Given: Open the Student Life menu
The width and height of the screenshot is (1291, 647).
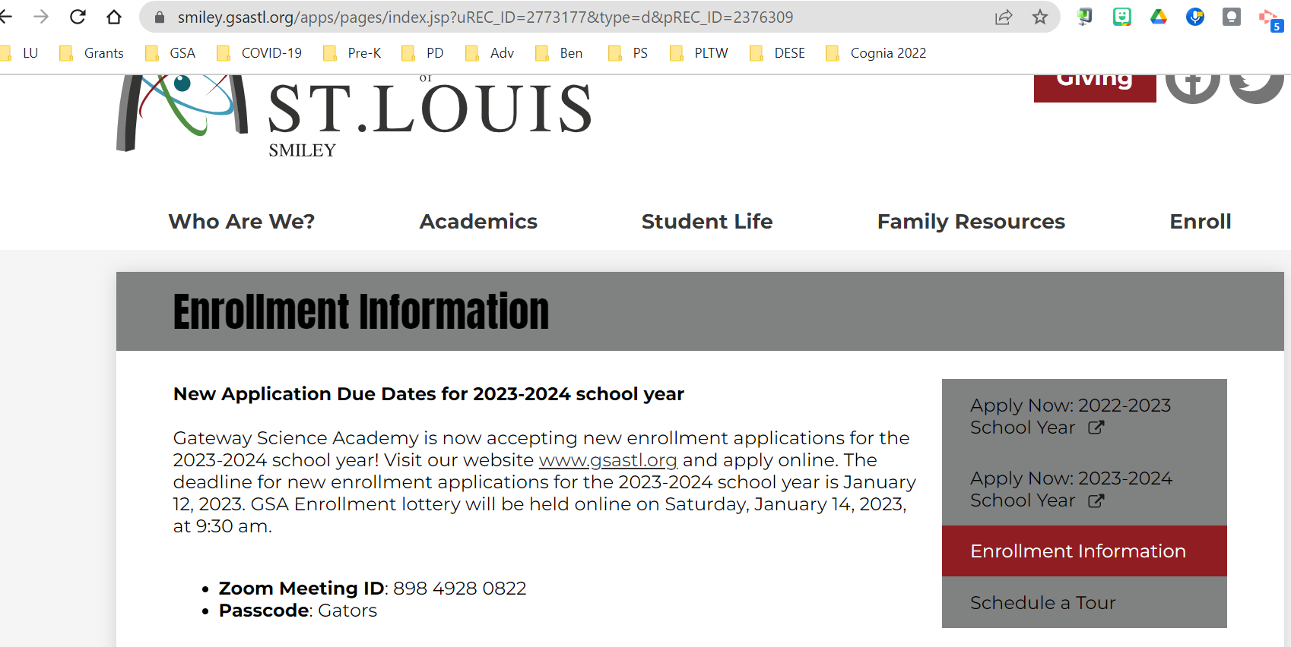Looking at the screenshot, I should (707, 222).
